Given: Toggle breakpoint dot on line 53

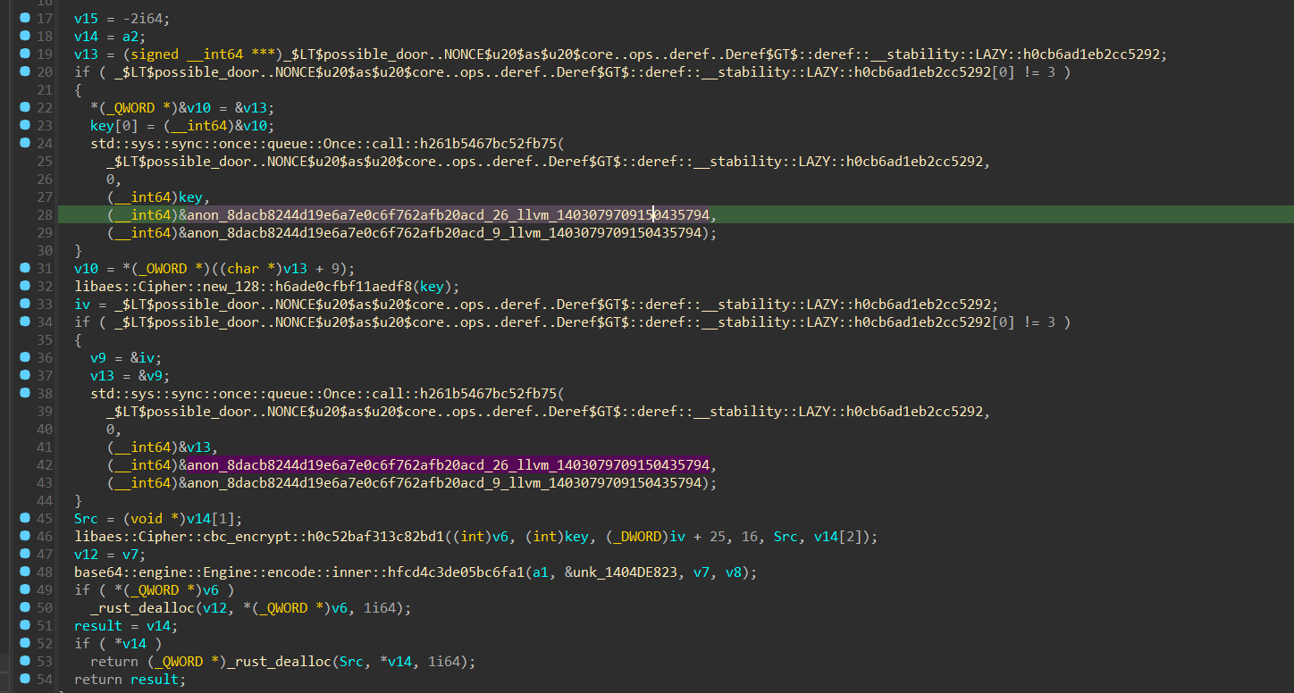Looking at the screenshot, I should click(25, 661).
